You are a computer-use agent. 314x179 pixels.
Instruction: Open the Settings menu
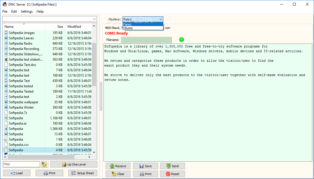coord(27,12)
